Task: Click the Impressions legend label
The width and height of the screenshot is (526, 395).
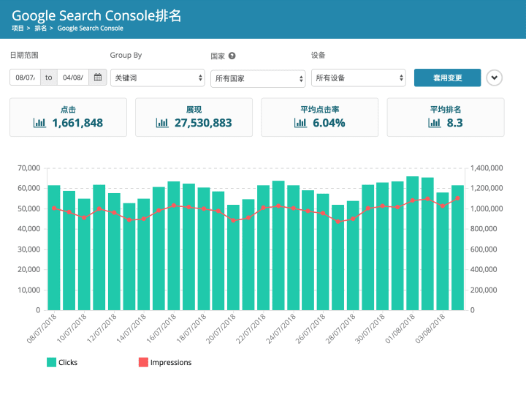Action: click(x=171, y=362)
